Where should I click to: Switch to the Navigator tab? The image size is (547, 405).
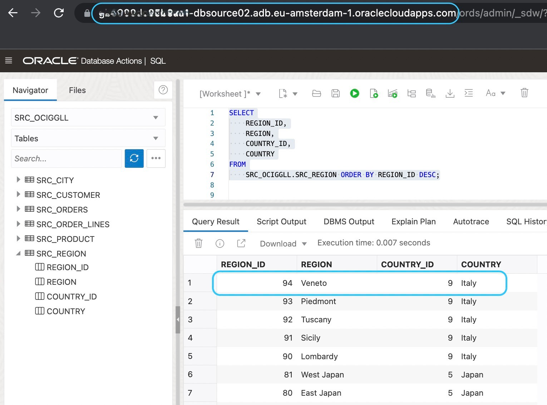[x=30, y=90]
